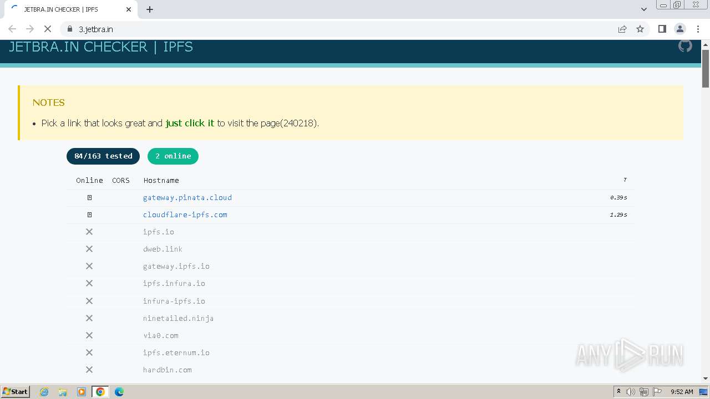Click the offline X icon for gateway.ipfs.io
710x399 pixels.
[x=89, y=266]
